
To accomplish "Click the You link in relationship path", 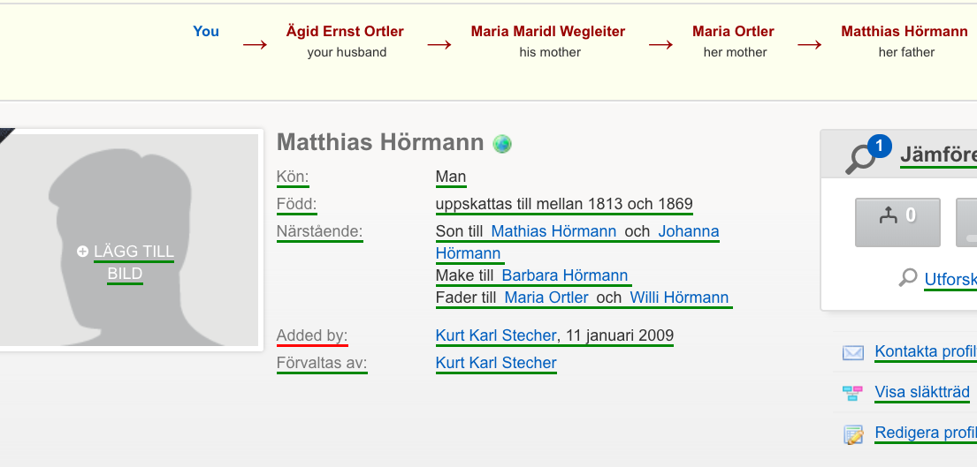I will (206, 31).
